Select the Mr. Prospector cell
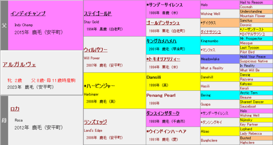The height and width of the screenshot is (145, 273). (x=256, y=39)
